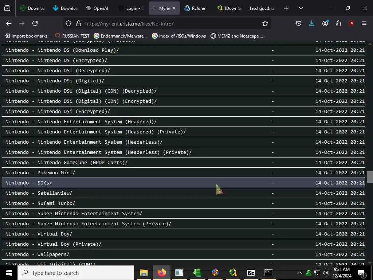Open File Explorer from taskbar
Image resolution: width=373 pixels, height=280 pixels.
(x=144, y=273)
